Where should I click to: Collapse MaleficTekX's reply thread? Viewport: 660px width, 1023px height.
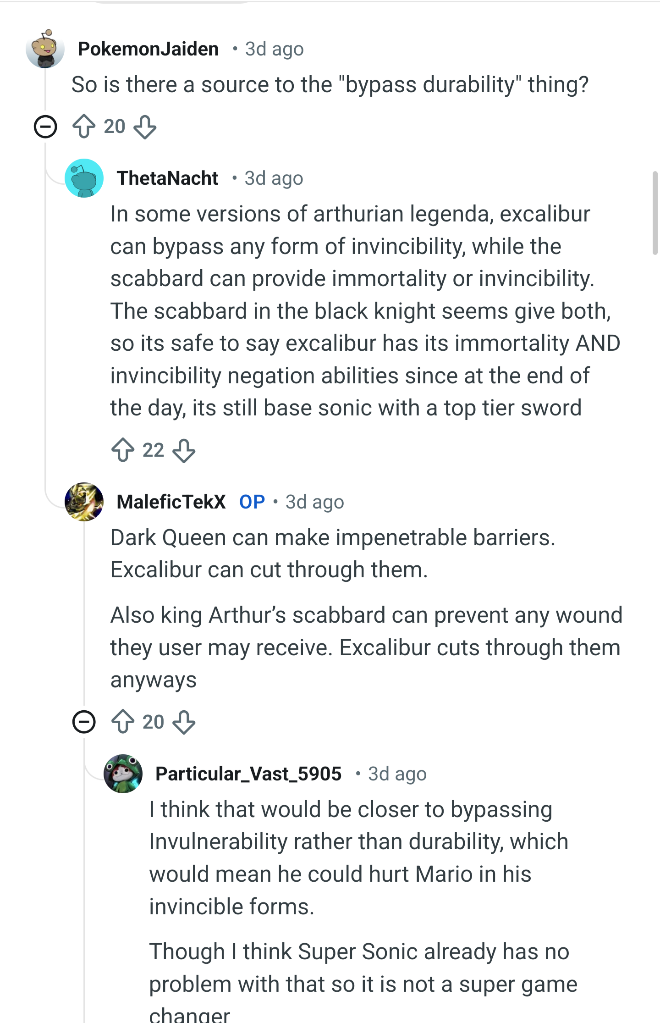pos(84,722)
